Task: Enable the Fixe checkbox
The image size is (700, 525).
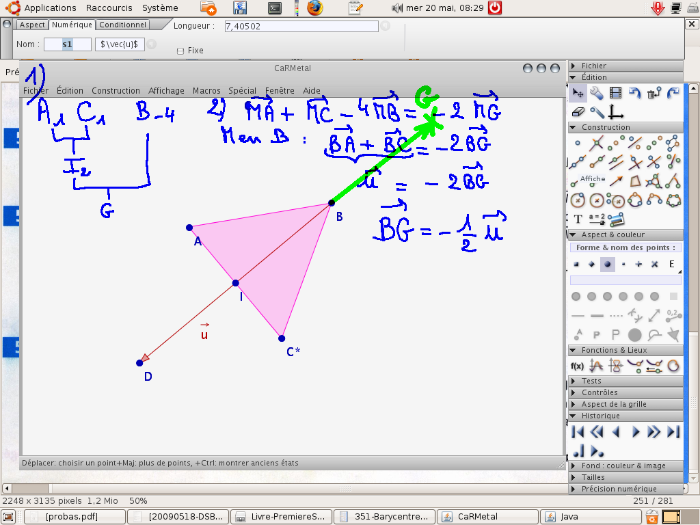Action: coord(180,51)
